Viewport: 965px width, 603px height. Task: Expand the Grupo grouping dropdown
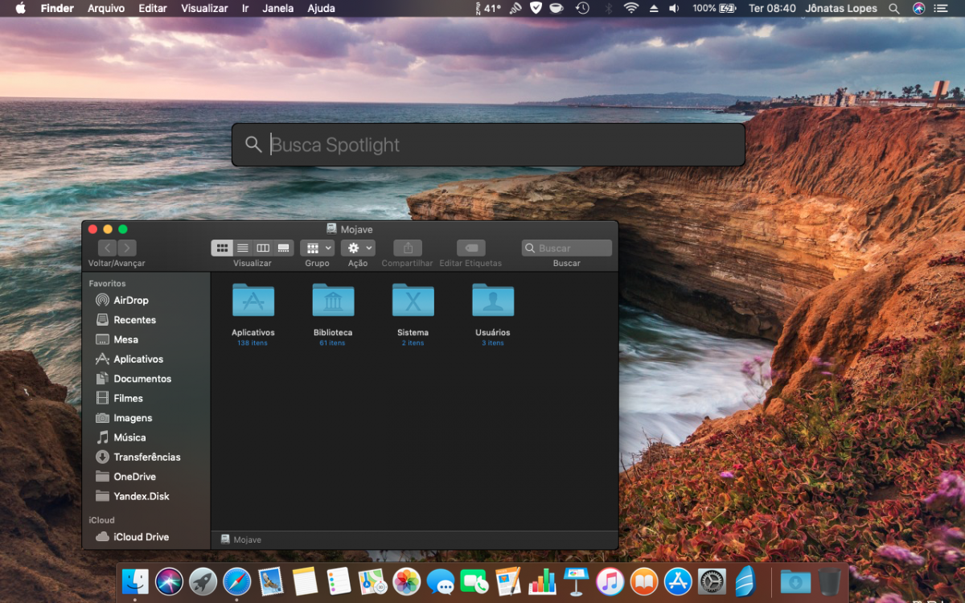tap(317, 248)
